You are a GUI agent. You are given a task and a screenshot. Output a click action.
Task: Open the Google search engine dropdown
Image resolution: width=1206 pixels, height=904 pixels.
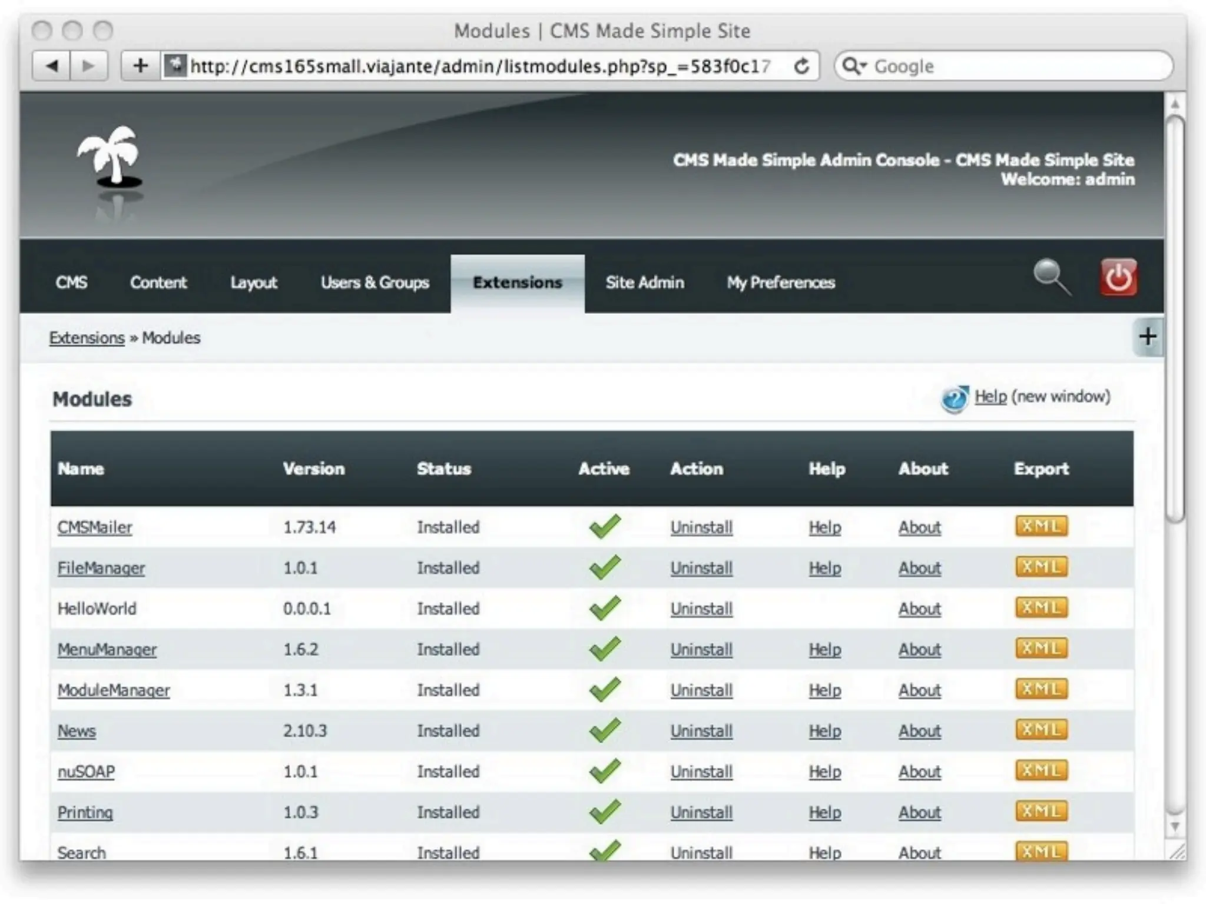pos(854,66)
